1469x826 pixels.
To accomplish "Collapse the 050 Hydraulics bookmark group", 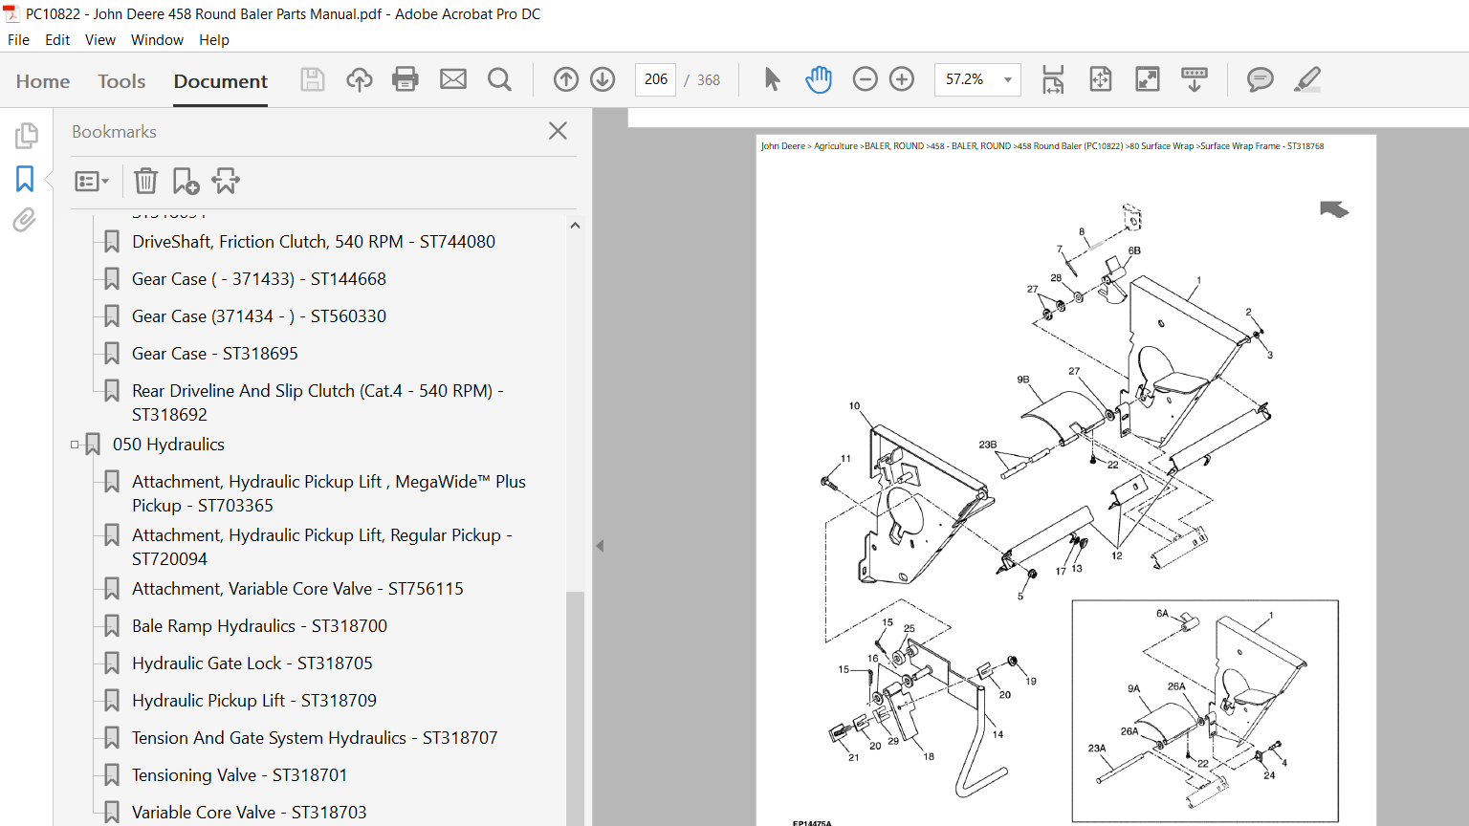I will tap(75, 445).
